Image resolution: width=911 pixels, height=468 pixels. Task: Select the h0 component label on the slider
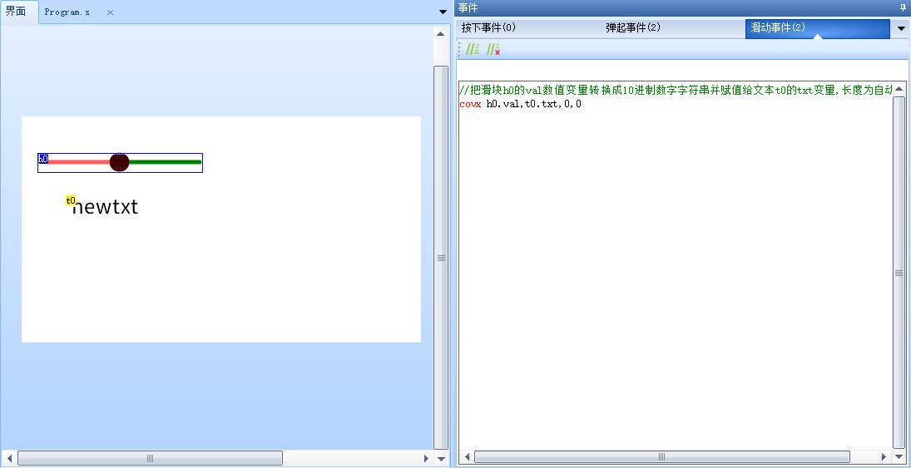pos(43,158)
